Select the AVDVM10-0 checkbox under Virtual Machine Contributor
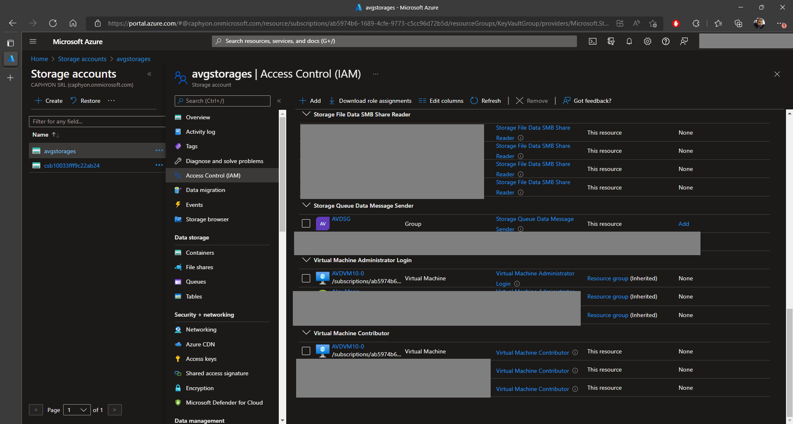793x424 pixels. coord(306,351)
